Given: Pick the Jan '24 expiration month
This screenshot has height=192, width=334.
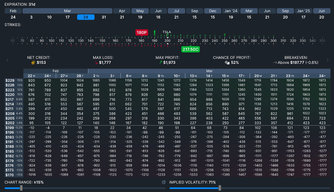Looking at the screenshot, I should point(231,11).
